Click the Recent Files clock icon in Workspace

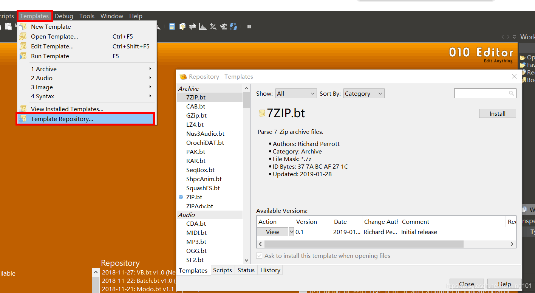(524, 72)
